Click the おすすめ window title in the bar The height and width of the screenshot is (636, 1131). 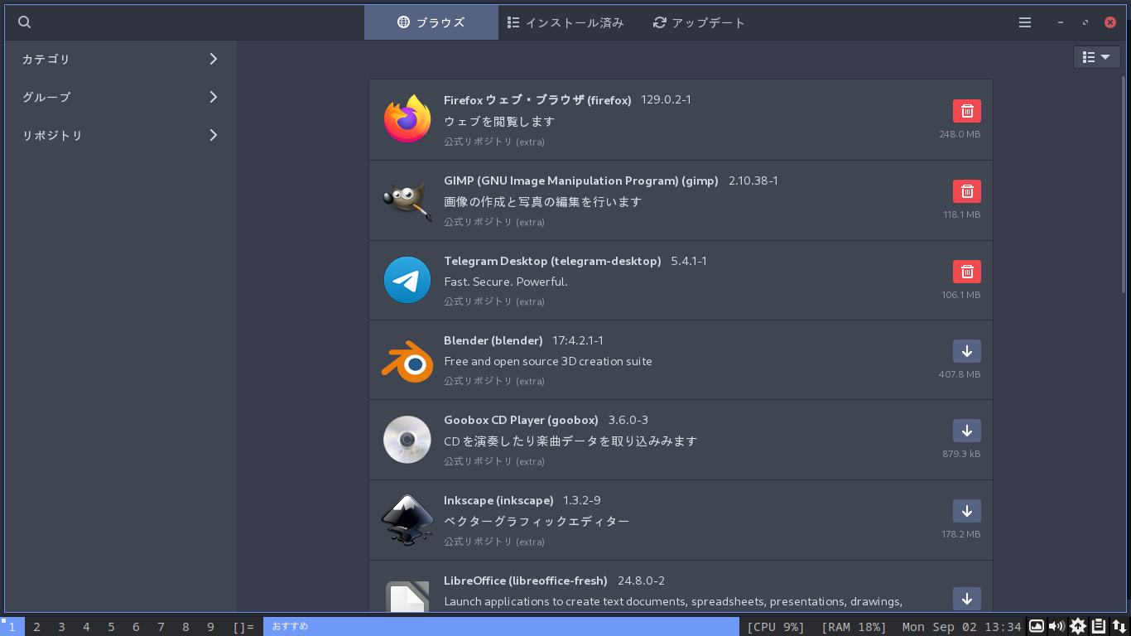coord(501,627)
